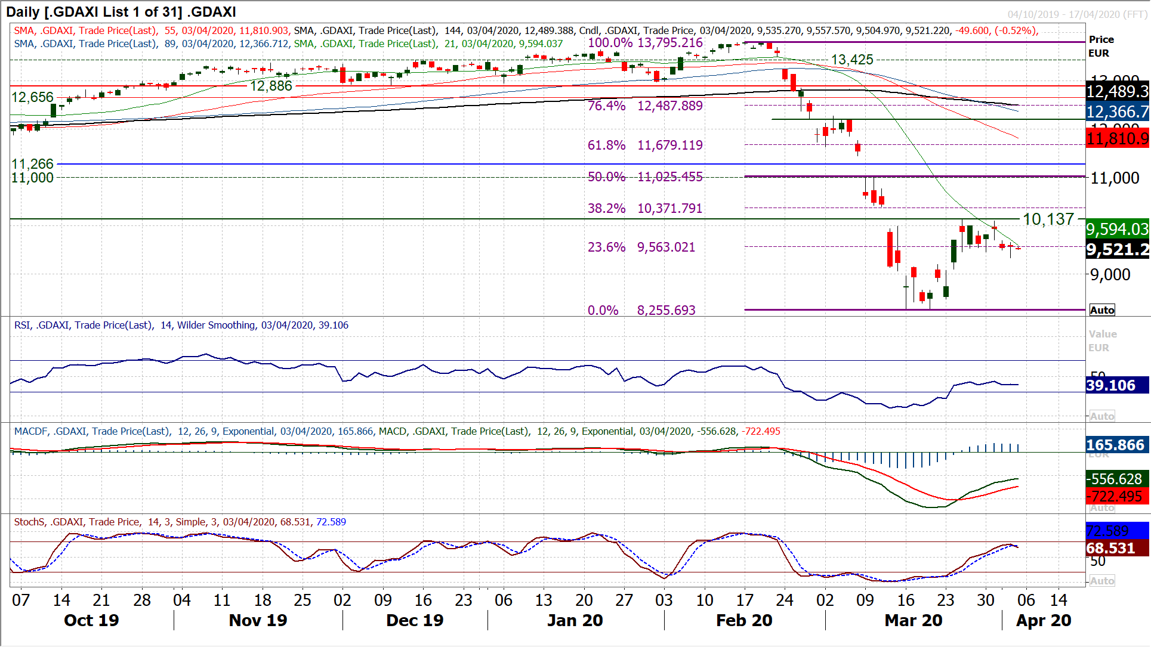Click the Value EUR header on RSI panel
Image resolution: width=1151 pixels, height=647 pixels.
click(1103, 341)
